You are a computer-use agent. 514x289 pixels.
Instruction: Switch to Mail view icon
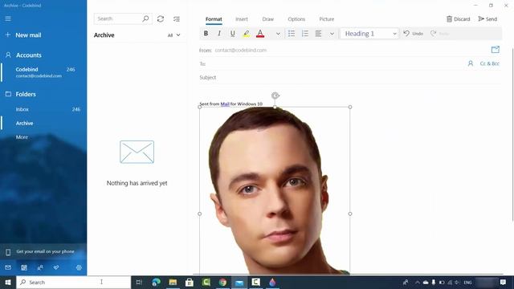coord(8,267)
